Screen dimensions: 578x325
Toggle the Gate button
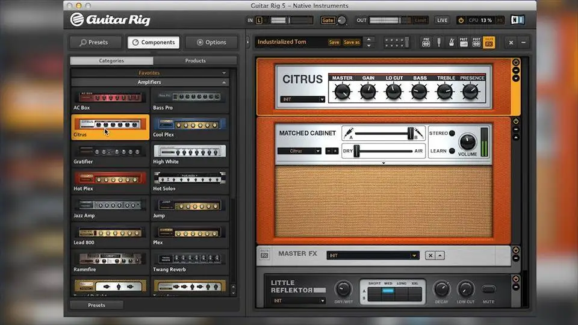(x=328, y=20)
